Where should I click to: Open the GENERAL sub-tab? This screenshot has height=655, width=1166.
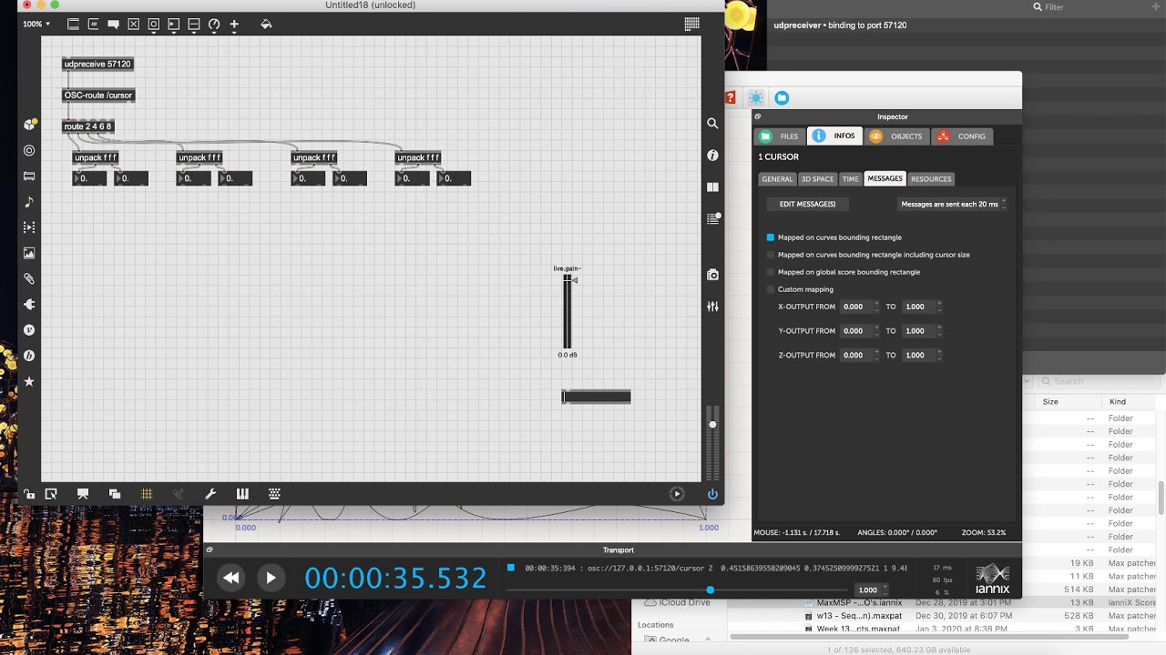click(x=777, y=179)
